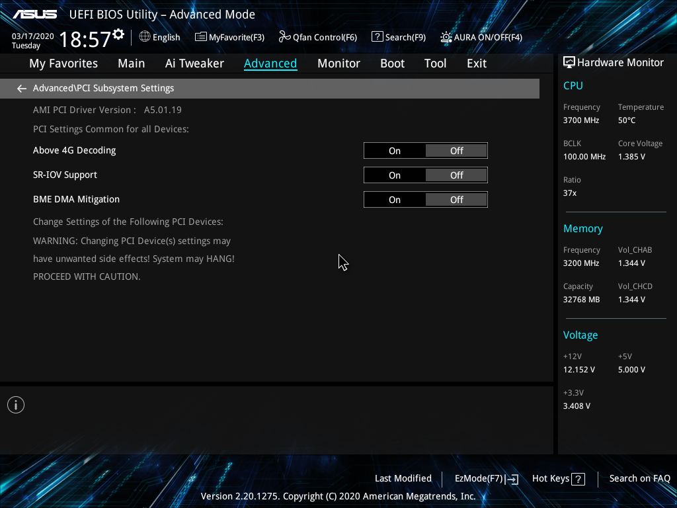The image size is (677, 508).
Task: Open the Ai Tweaker tab
Action: 194,63
